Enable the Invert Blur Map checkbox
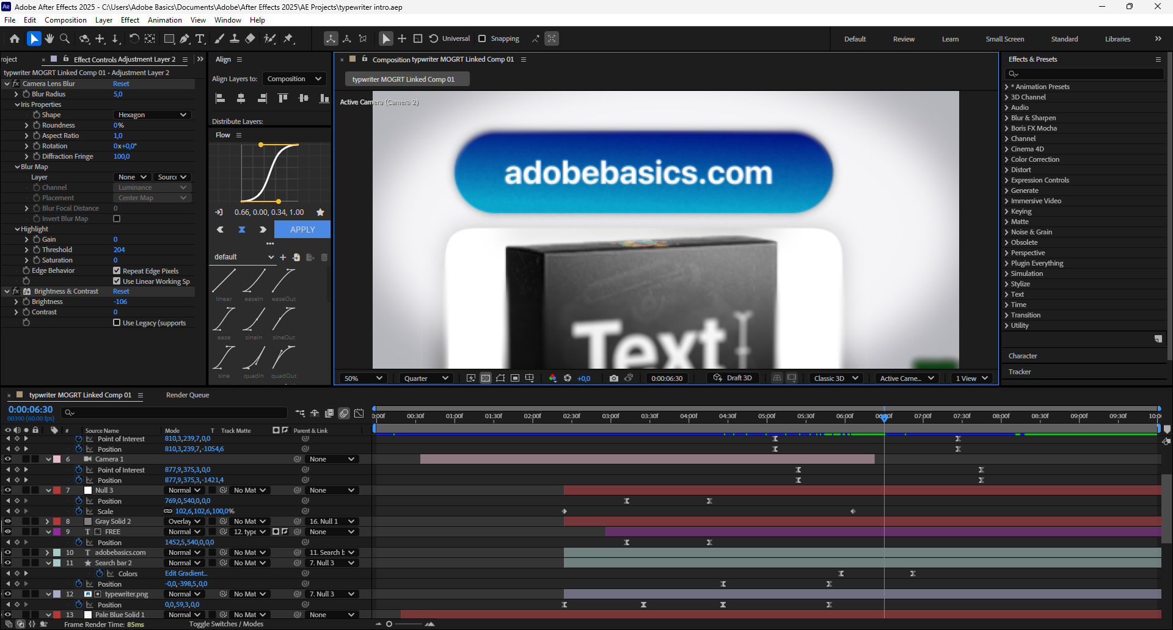The height and width of the screenshot is (630, 1173). [117, 219]
